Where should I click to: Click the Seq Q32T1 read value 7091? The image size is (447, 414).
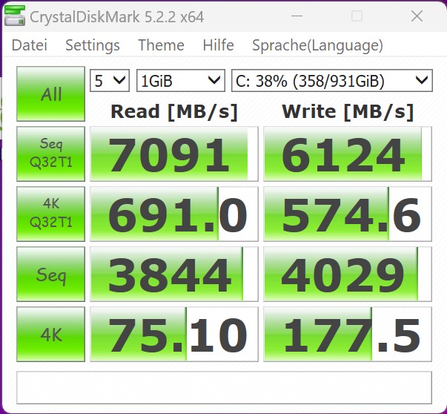pyautogui.click(x=174, y=154)
